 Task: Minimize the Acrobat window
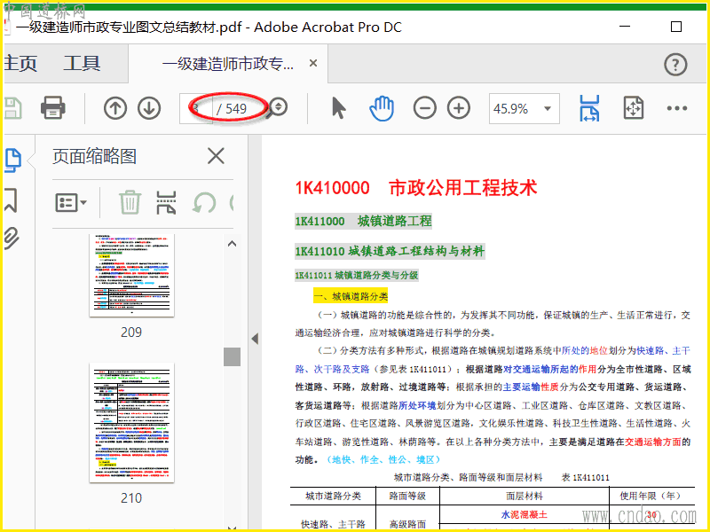[625, 27]
